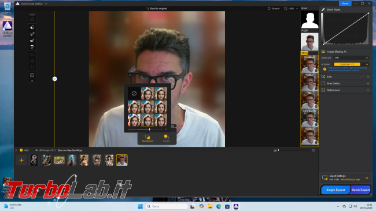Click the Refresh button in the top bar
Viewport: 376px width, 211px height.
(274, 9)
